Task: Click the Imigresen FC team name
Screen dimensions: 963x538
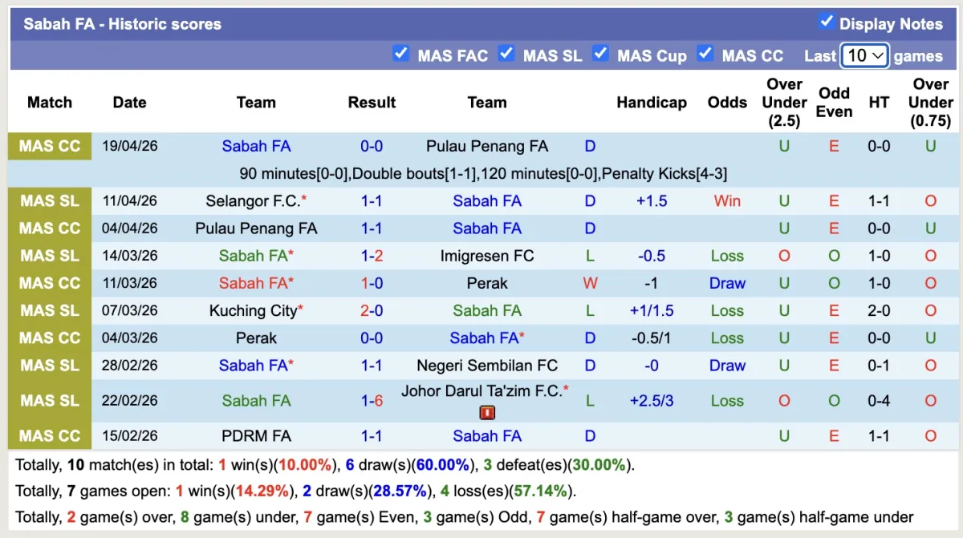Action: 487,256
